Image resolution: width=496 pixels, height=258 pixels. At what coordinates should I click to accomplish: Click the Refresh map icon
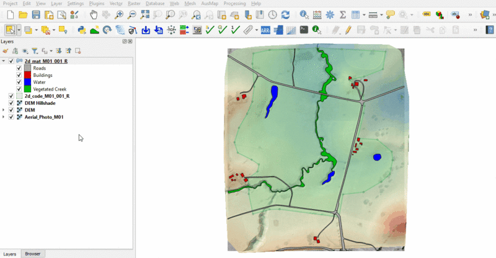coord(285,14)
